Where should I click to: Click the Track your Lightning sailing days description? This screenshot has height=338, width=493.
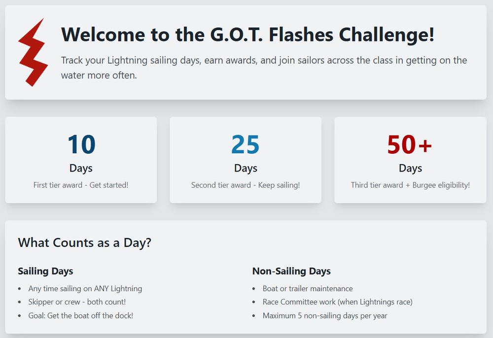[x=264, y=68]
